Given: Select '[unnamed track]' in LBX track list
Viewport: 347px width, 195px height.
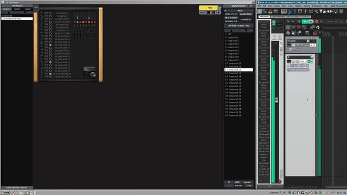Looking at the screenshot, I should [17, 19].
